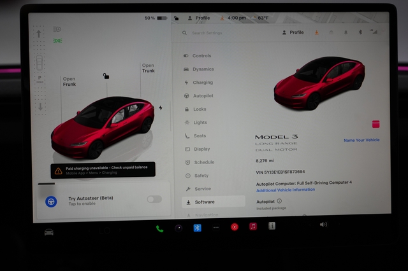
Task: Tap the paid charging unavailable alert
Action: (x=103, y=170)
